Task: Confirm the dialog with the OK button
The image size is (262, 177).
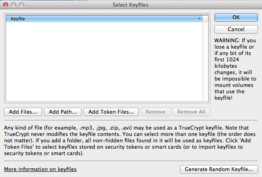Action: (236, 18)
